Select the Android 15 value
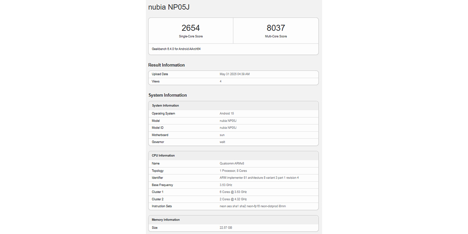Screen dimensions: 468x234 pos(227,113)
